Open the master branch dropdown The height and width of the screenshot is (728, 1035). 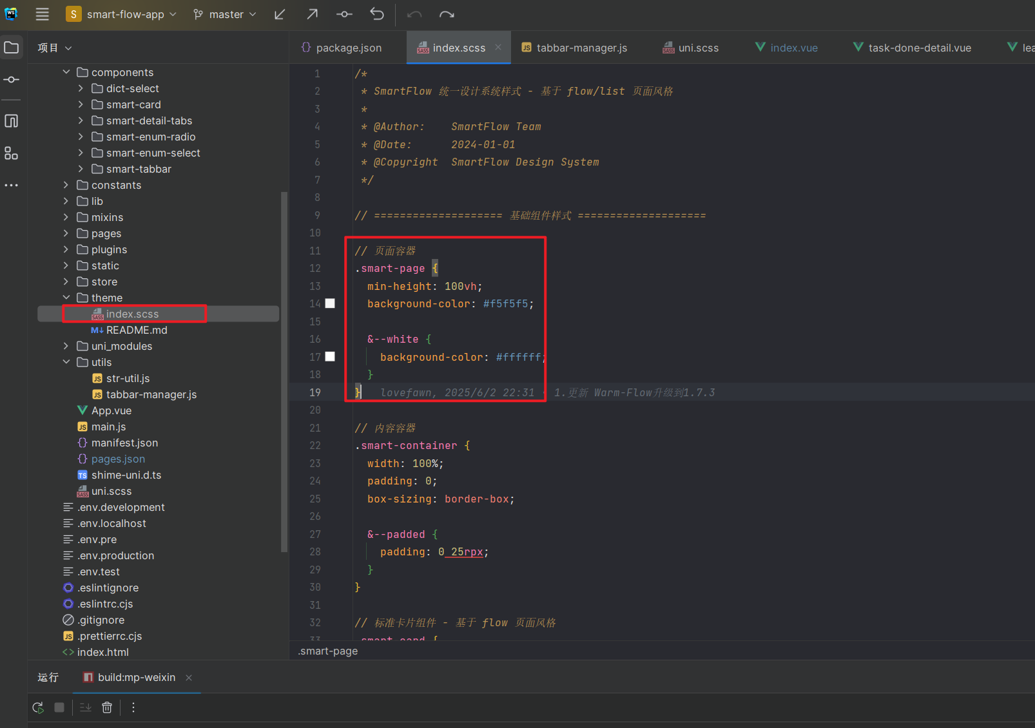[225, 14]
